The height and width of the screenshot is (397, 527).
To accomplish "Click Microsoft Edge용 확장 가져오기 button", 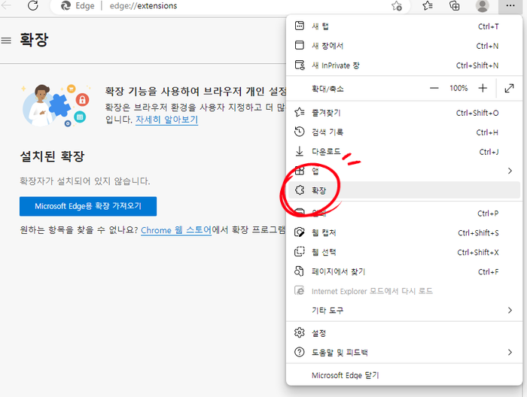I will (88, 206).
